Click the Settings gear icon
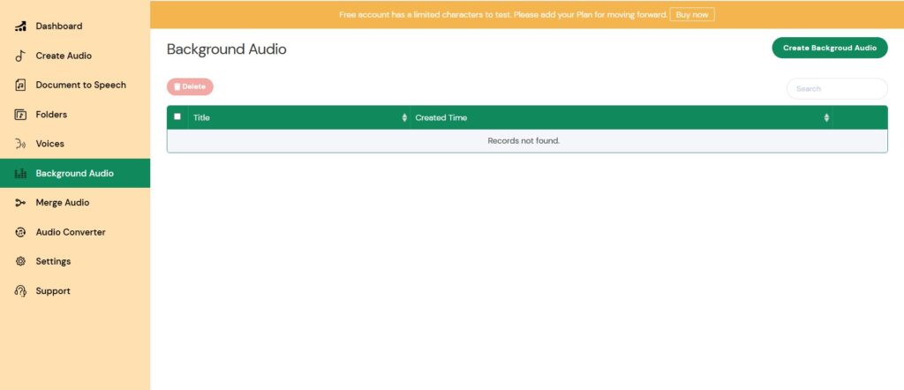 pos(20,261)
